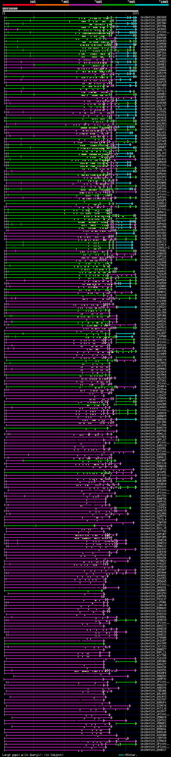
Task: Select UniRef100_B9IKD0 subject label
Action: pyautogui.click(x=153, y=233)
